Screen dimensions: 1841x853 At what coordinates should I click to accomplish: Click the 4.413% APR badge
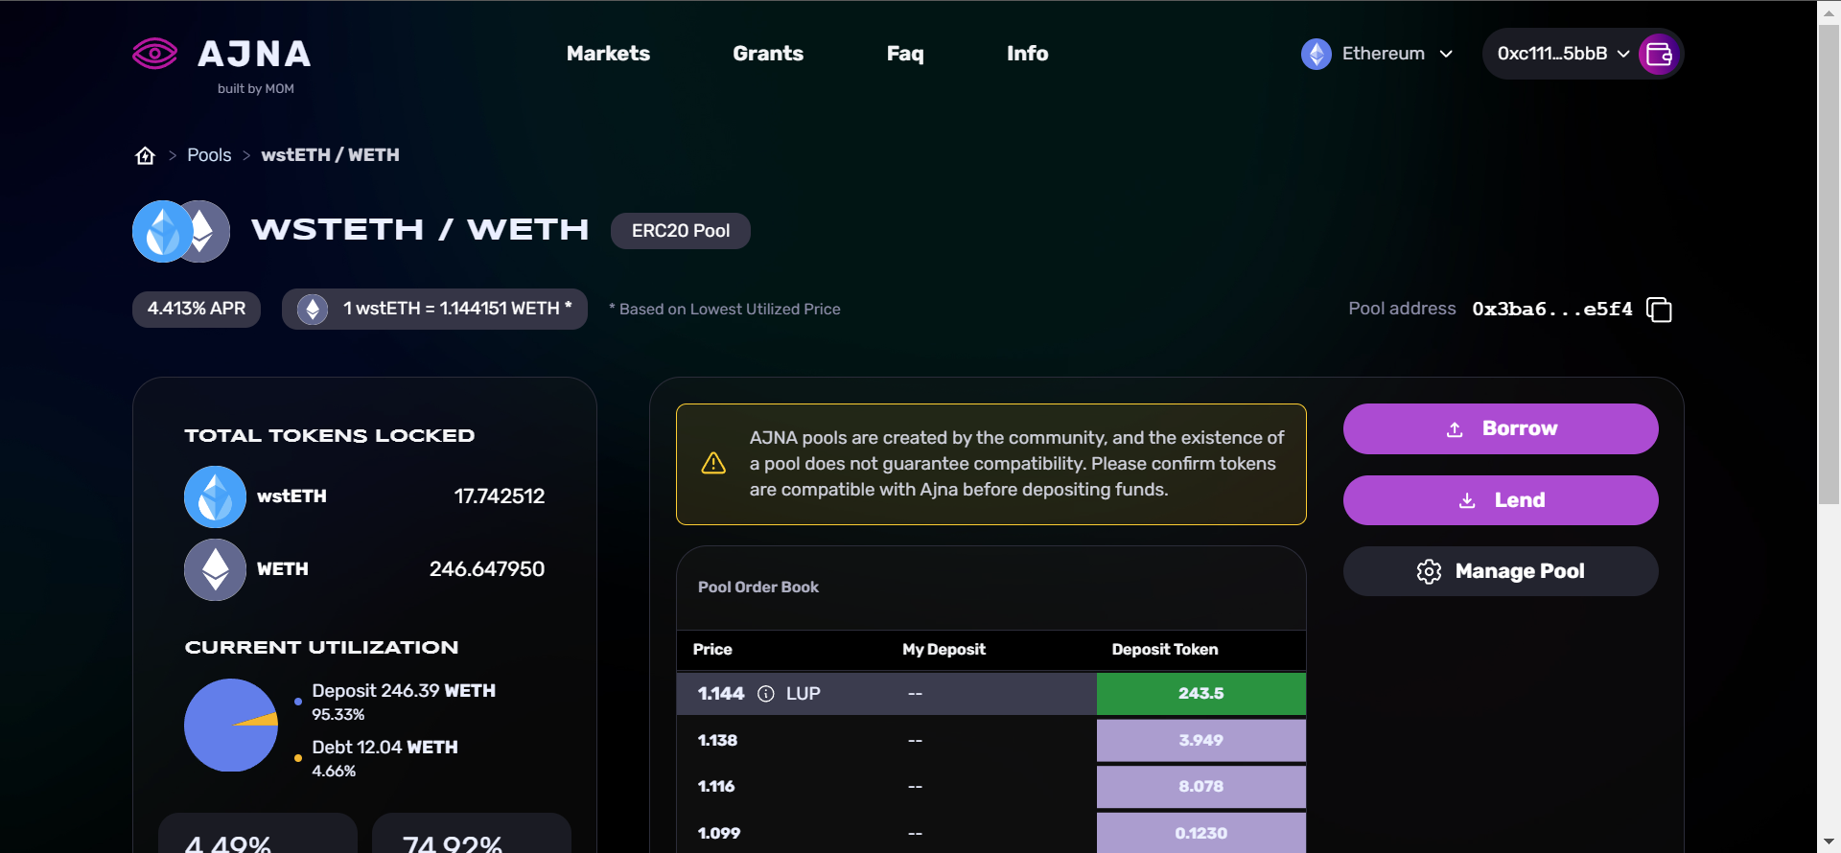[197, 309]
